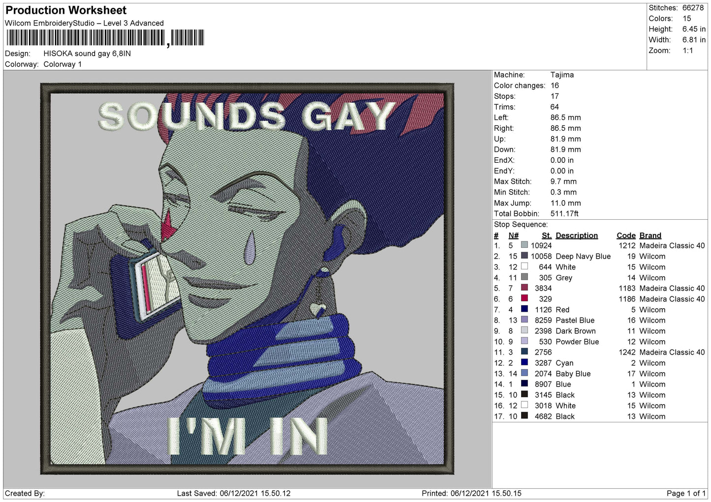Screen dimensions: 711x502
Task: Select the stitch count '4682' in stop 17
Action: [x=543, y=416]
